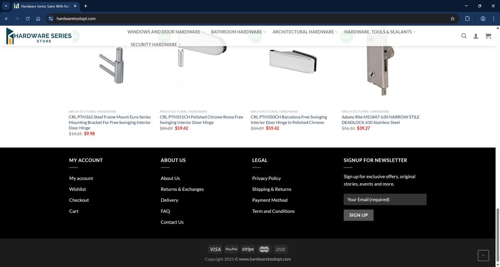Screen dimensions: 500x267
Task: Reload the page with the refresh icon
Action: tap(28, 19)
